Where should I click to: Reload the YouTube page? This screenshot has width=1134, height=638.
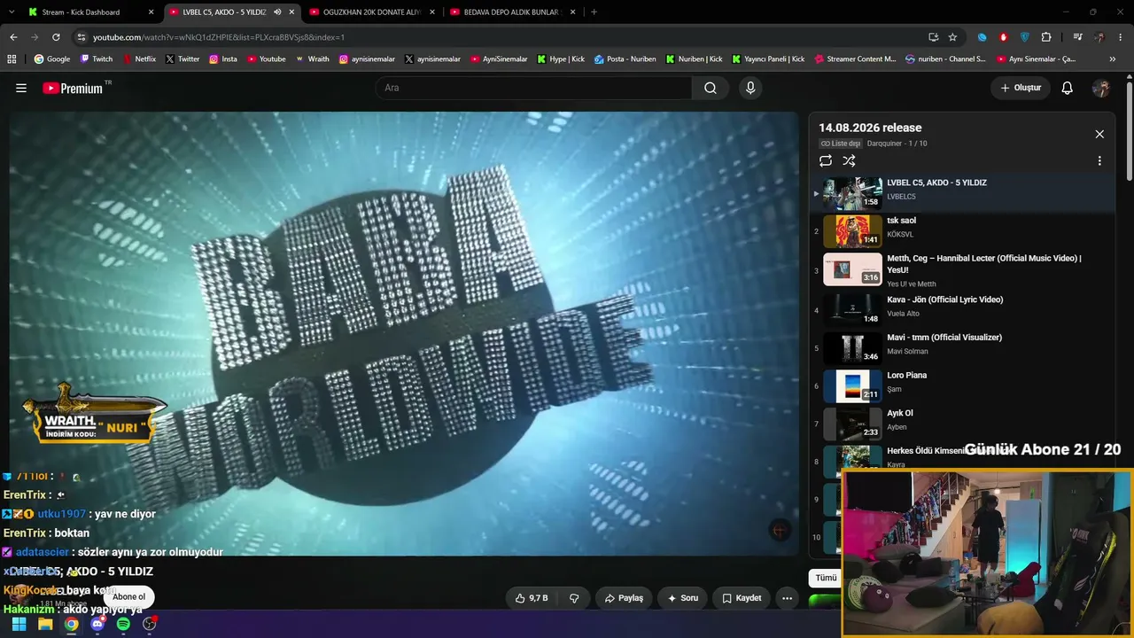point(56,37)
